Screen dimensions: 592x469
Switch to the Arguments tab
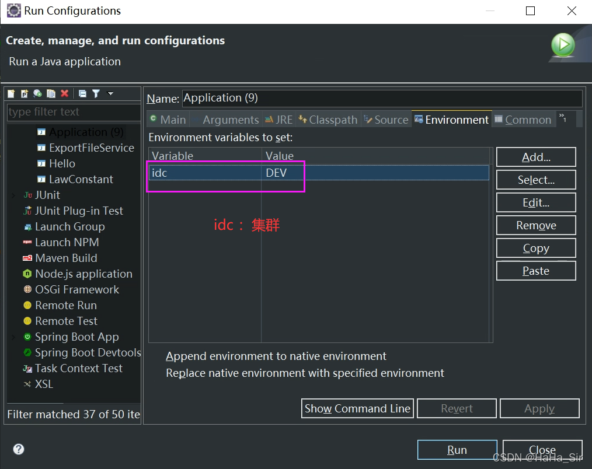[226, 120]
